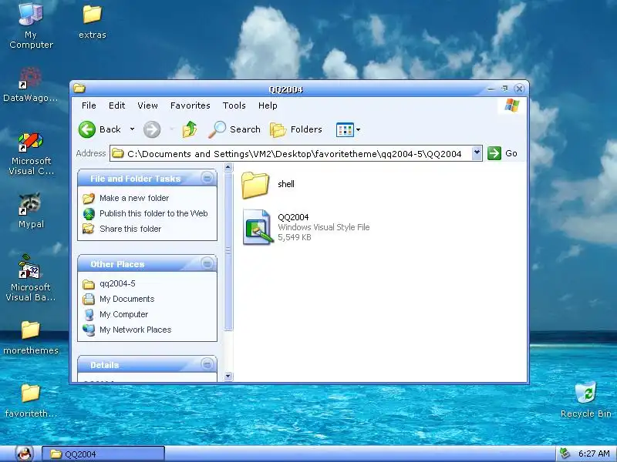The height and width of the screenshot is (462, 617).
Task: Click Publish this folder to the Web
Action: point(153,213)
